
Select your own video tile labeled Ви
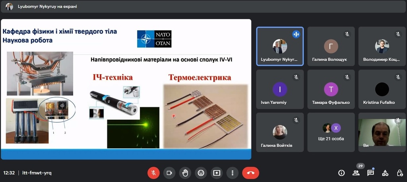(x=382, y=132)
